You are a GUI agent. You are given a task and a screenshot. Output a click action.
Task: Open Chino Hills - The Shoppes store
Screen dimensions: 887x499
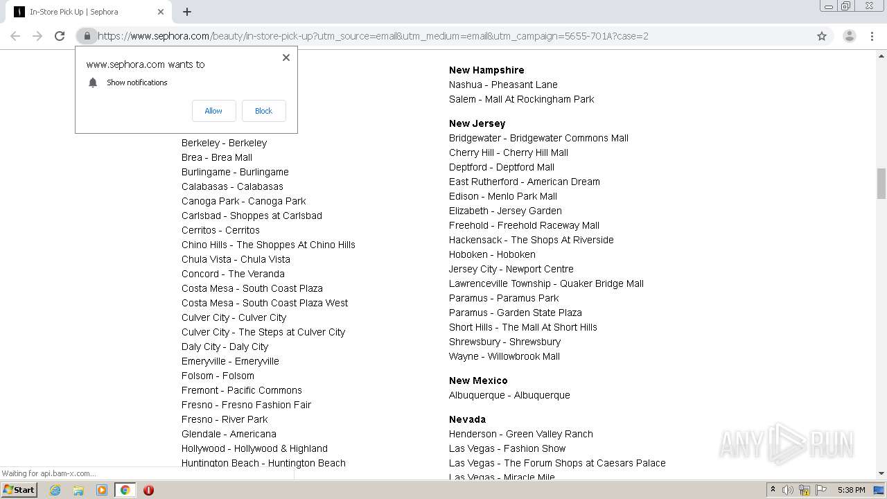click(x=268, y=245)
